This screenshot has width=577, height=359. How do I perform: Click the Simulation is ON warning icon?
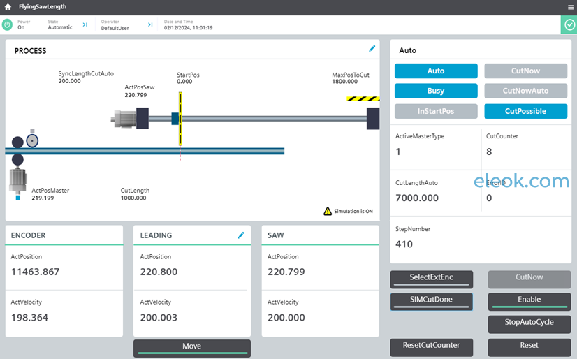click(328, 211)
